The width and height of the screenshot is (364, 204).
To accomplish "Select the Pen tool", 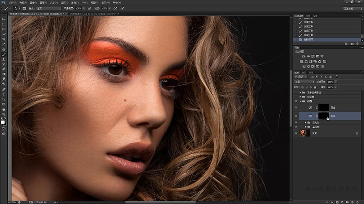I will pyautogui.click(x=4, y=89).
